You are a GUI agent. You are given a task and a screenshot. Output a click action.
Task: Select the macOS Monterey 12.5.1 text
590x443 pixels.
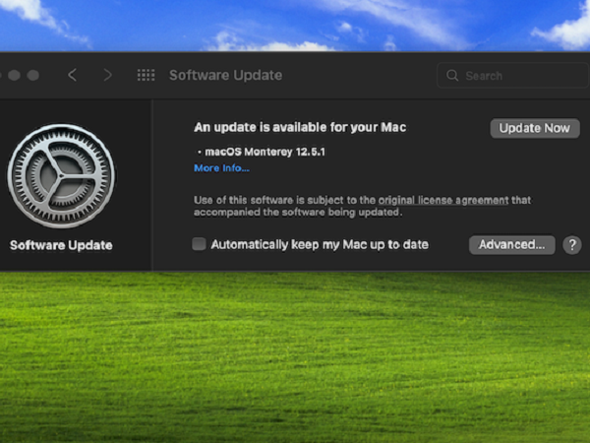(x=265, y=152)
